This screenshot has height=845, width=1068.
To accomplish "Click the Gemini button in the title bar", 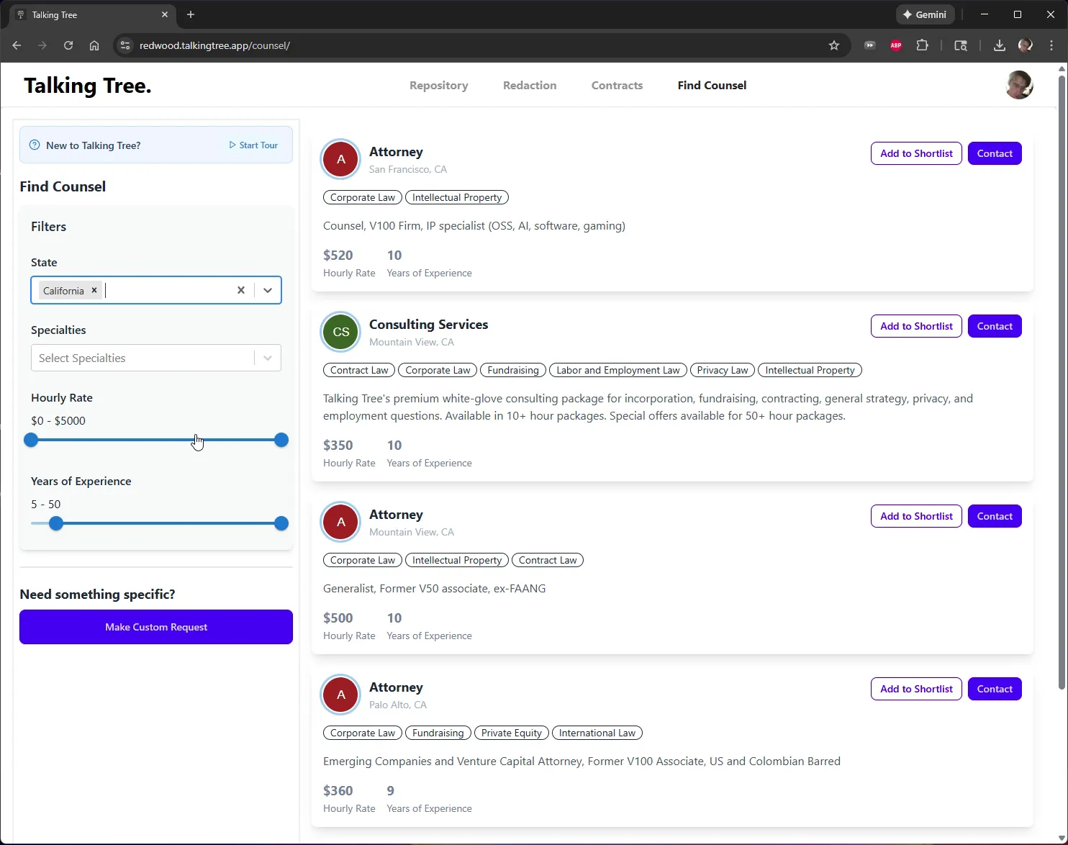I will (926, 14).
